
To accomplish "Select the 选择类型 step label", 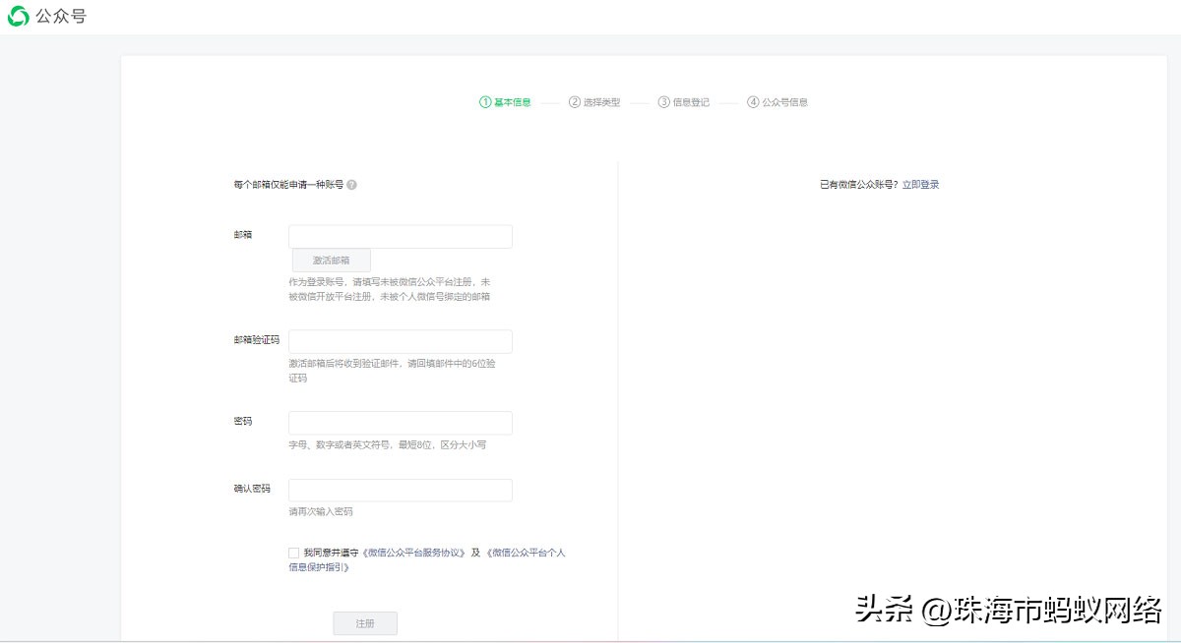I will pos(601,101).
